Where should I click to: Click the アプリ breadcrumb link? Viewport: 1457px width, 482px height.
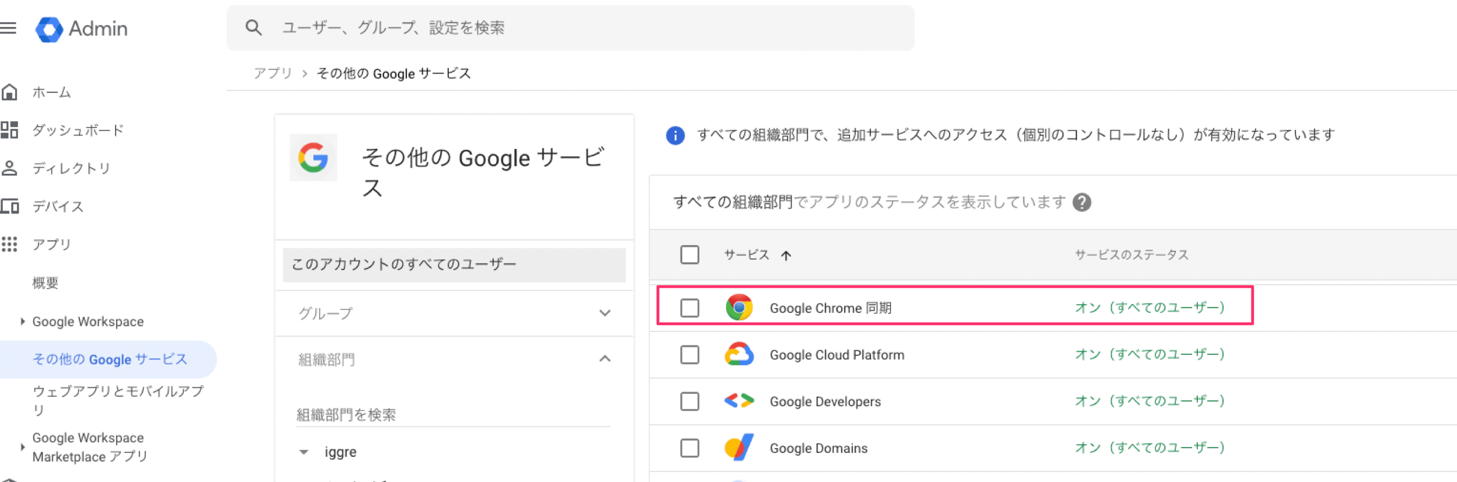[273, 74]
